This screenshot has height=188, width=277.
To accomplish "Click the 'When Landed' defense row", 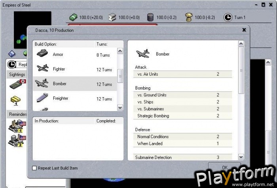I will [183, 144].
